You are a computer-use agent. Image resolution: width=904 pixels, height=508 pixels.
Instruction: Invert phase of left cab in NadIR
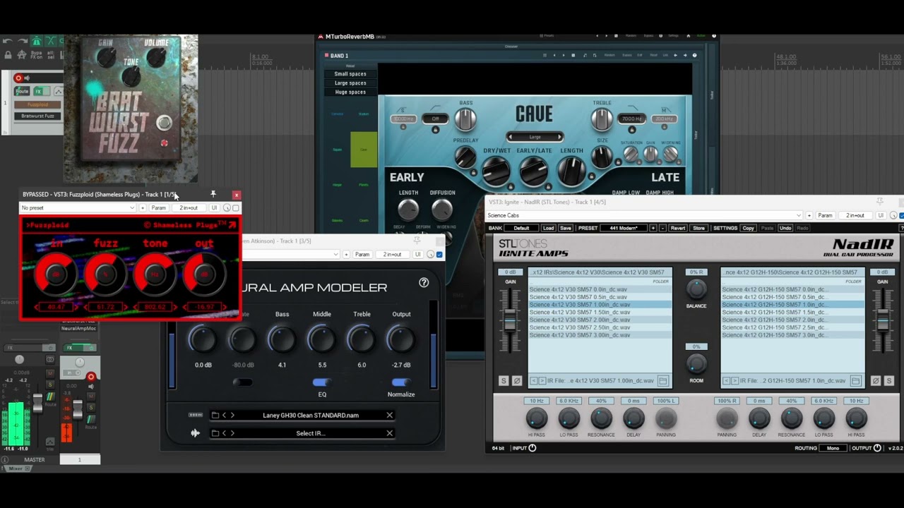click(x=516, y=380)
